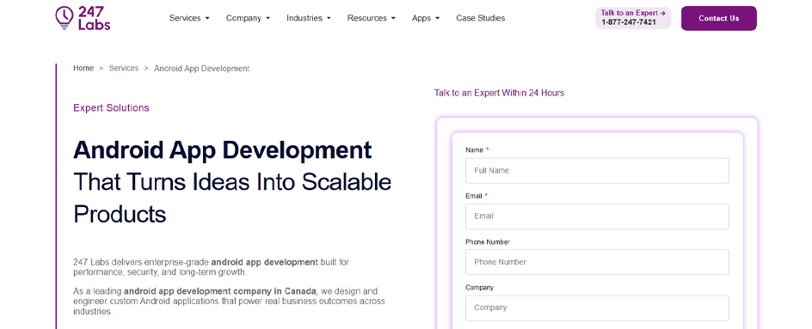Click the Android App Development heading
This screenshot has height=329, width=812.
pyautogui.click(x=223, y=150)
